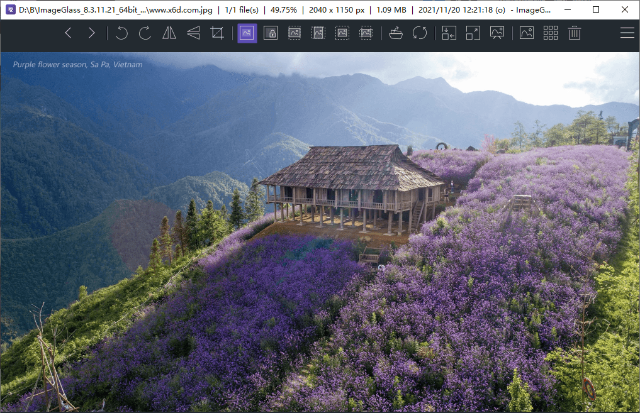Delete the current image
The height and width of the screenshot is (413, 640).
coord(574,33)
